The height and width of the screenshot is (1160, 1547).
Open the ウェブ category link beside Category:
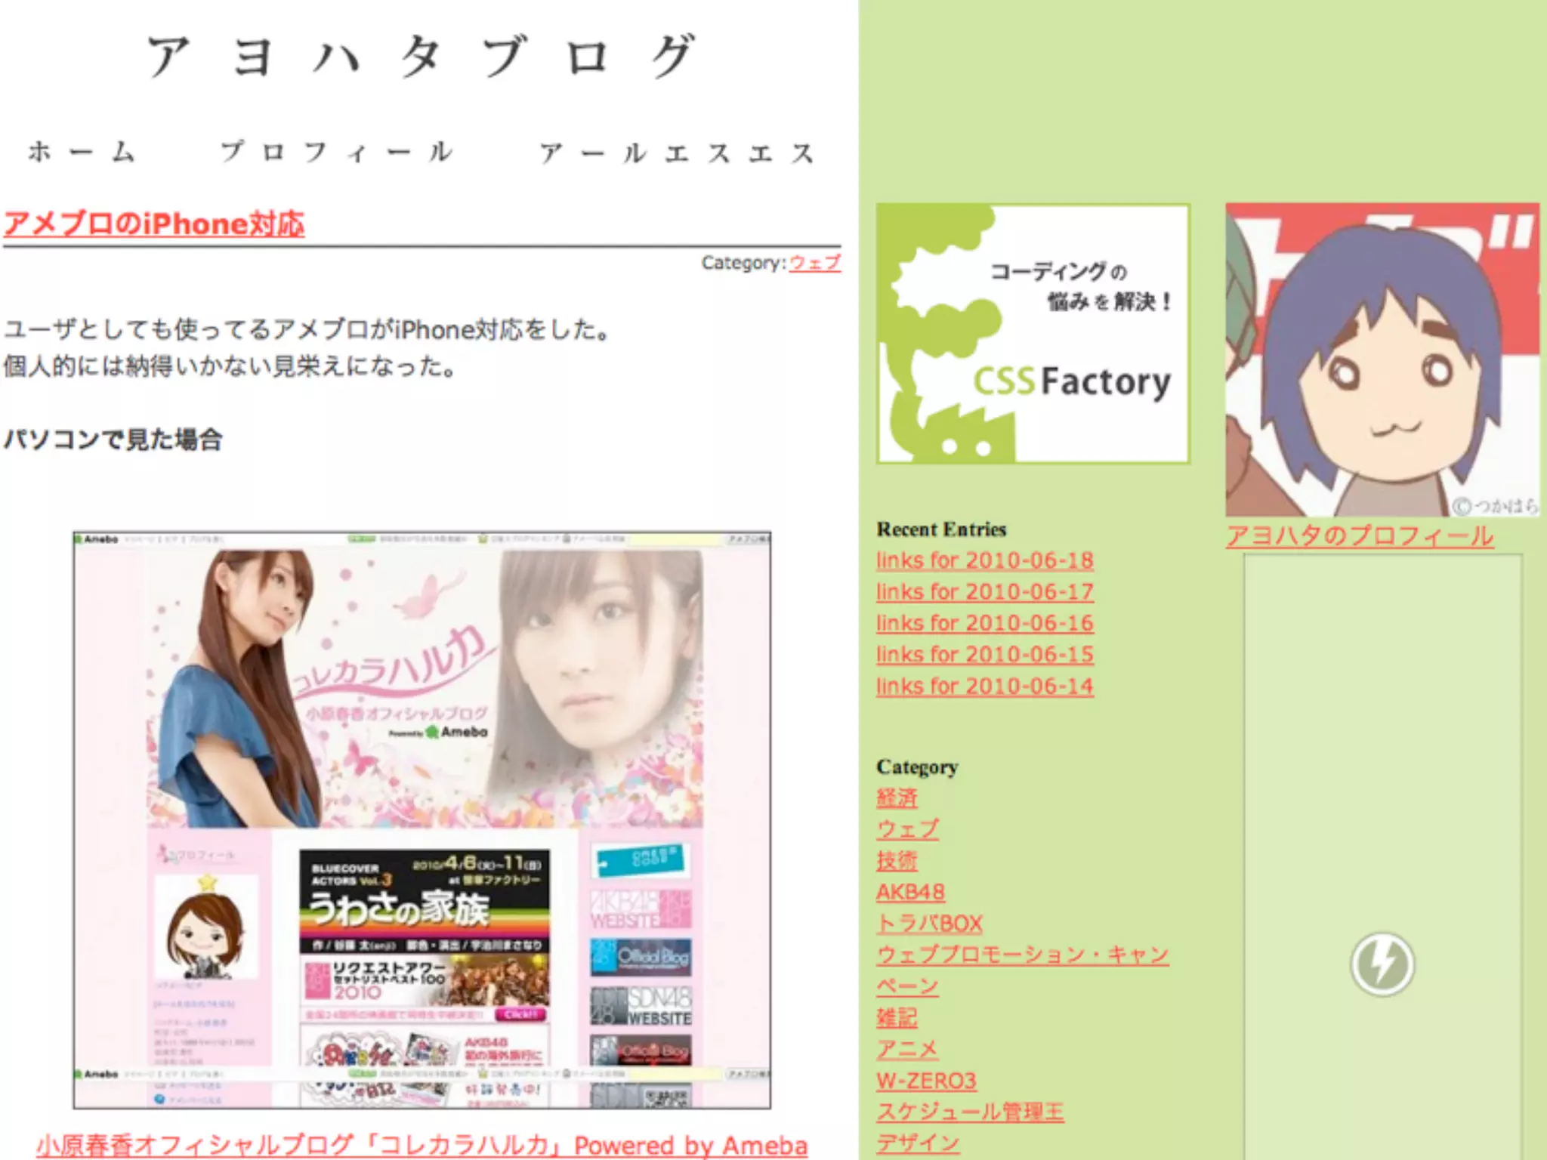click(815, 263)
